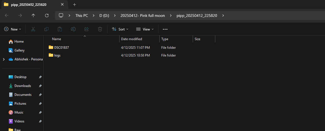Click the Copy icon in toolbar
The width and height of the screenshot is (325, 131).
47,29
